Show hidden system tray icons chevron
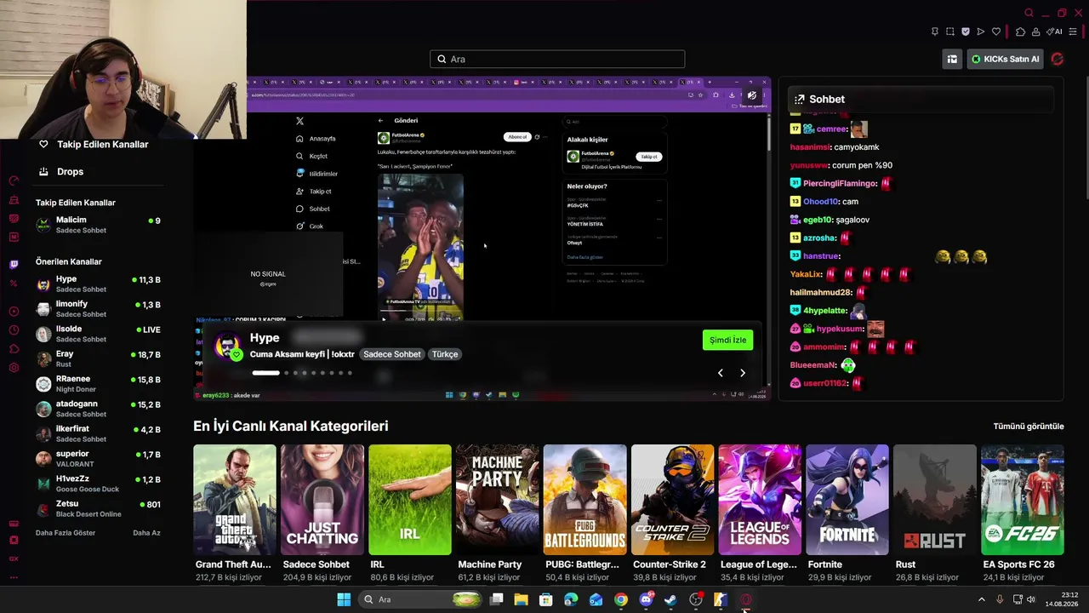 click(x=981, y=599)
